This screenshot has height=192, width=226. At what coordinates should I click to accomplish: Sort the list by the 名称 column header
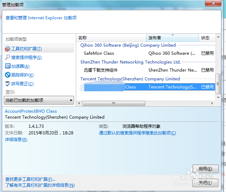[x=111, y=38]
